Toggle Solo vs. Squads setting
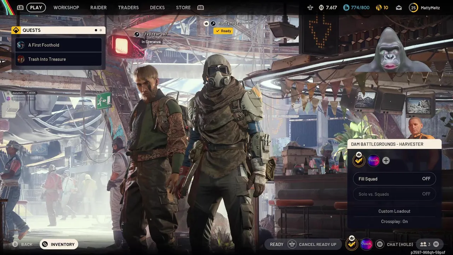 coord(394,194)
